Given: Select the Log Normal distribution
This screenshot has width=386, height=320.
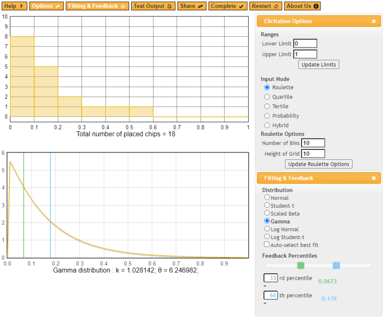Looking at the screenshot, I should tap(267, 229).
